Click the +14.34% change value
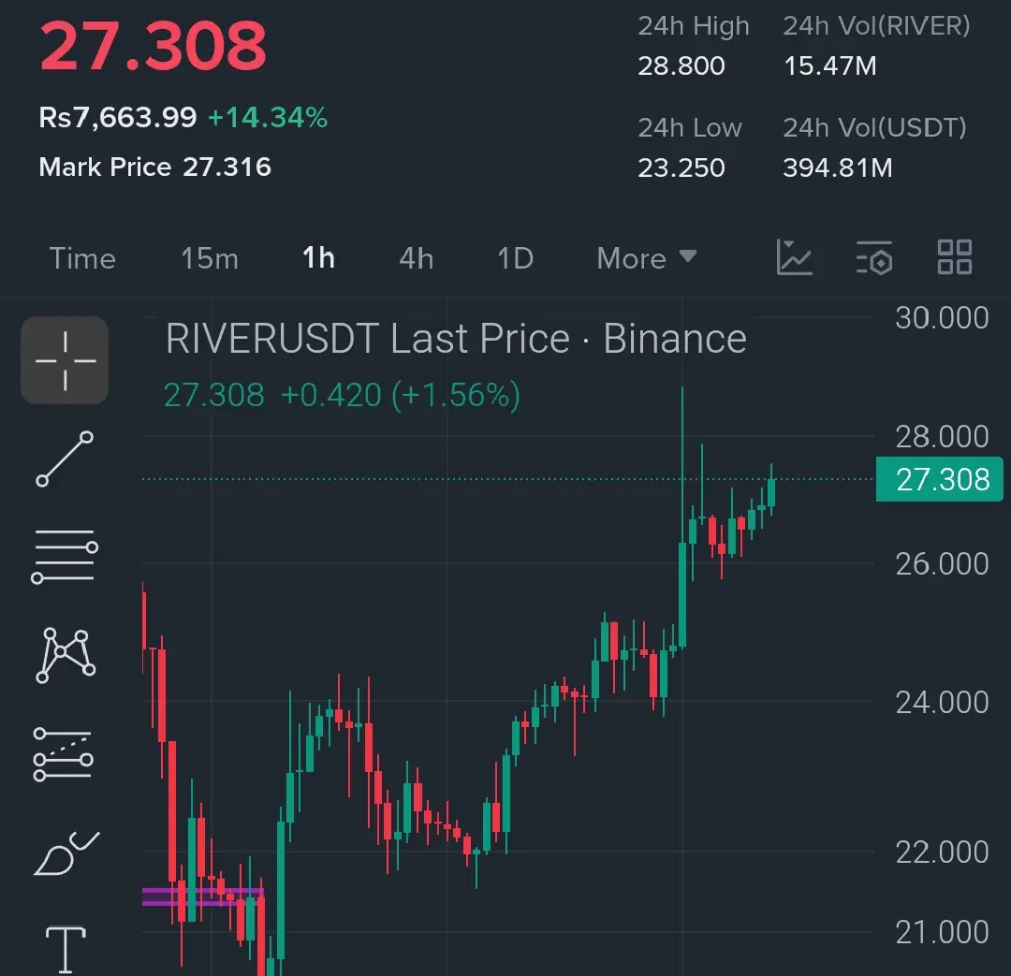The image size is (1011, 976). tap(268, 117)
